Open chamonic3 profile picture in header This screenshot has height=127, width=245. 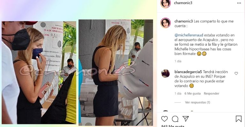[166, 3]
